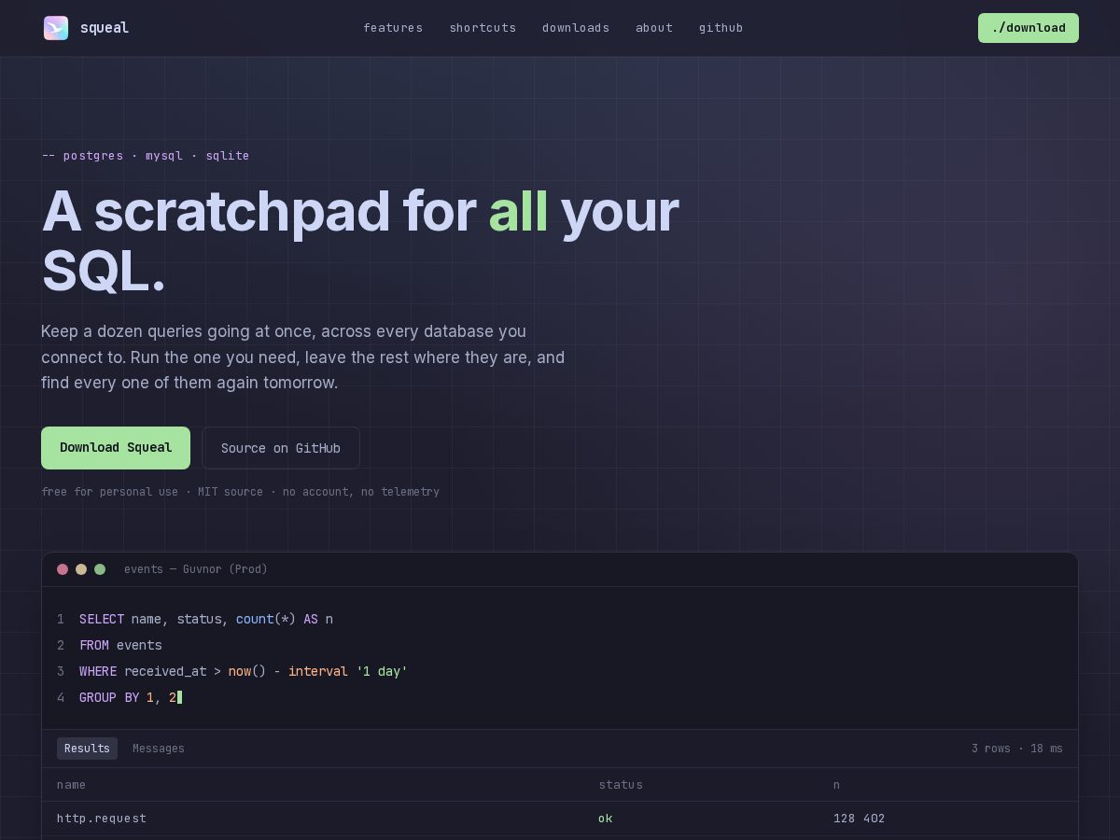Open the shortcuts nav link
The image size is (1120, 840).
coord(483,28)
